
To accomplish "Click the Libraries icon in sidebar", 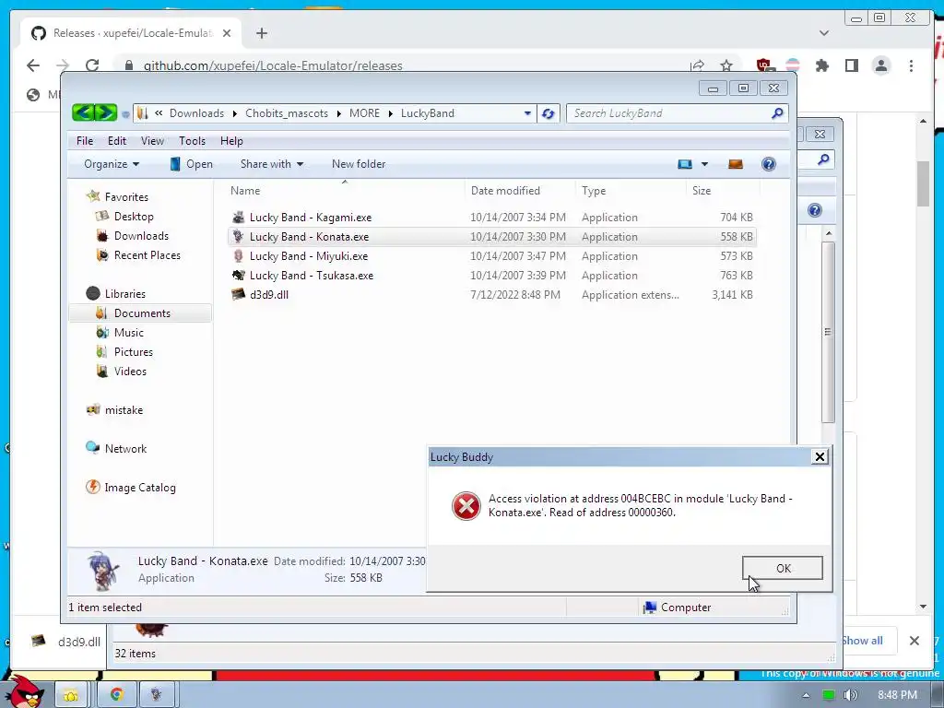I will [x=93, y=293].
